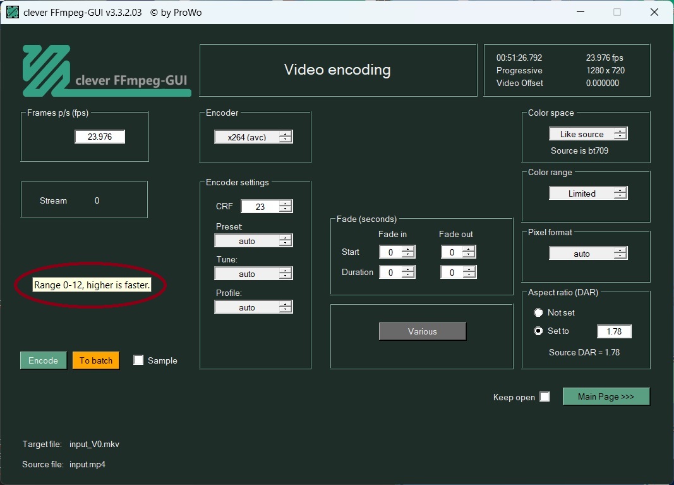Click the target file name input_V0.mkv
This screenshot has height=485, width=674.
pyautogui.click(x=94, y=444)
